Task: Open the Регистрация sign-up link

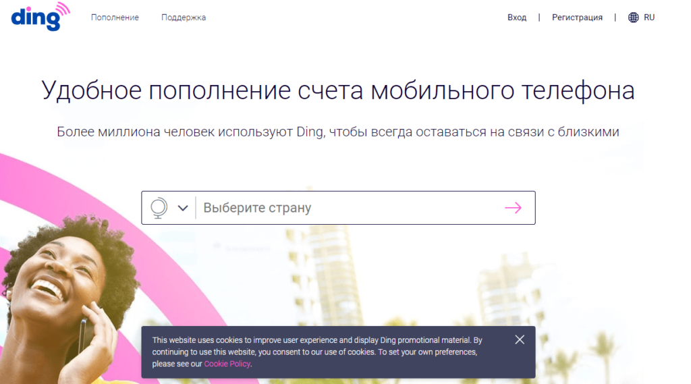Action: point(577,18)
